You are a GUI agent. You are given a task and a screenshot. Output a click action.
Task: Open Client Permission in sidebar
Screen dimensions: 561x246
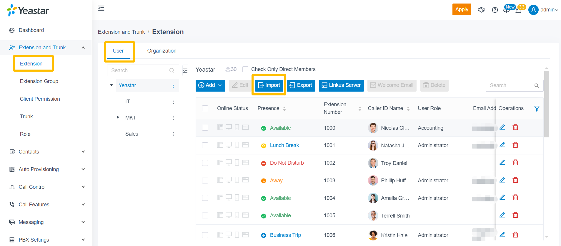click(40, 99)
